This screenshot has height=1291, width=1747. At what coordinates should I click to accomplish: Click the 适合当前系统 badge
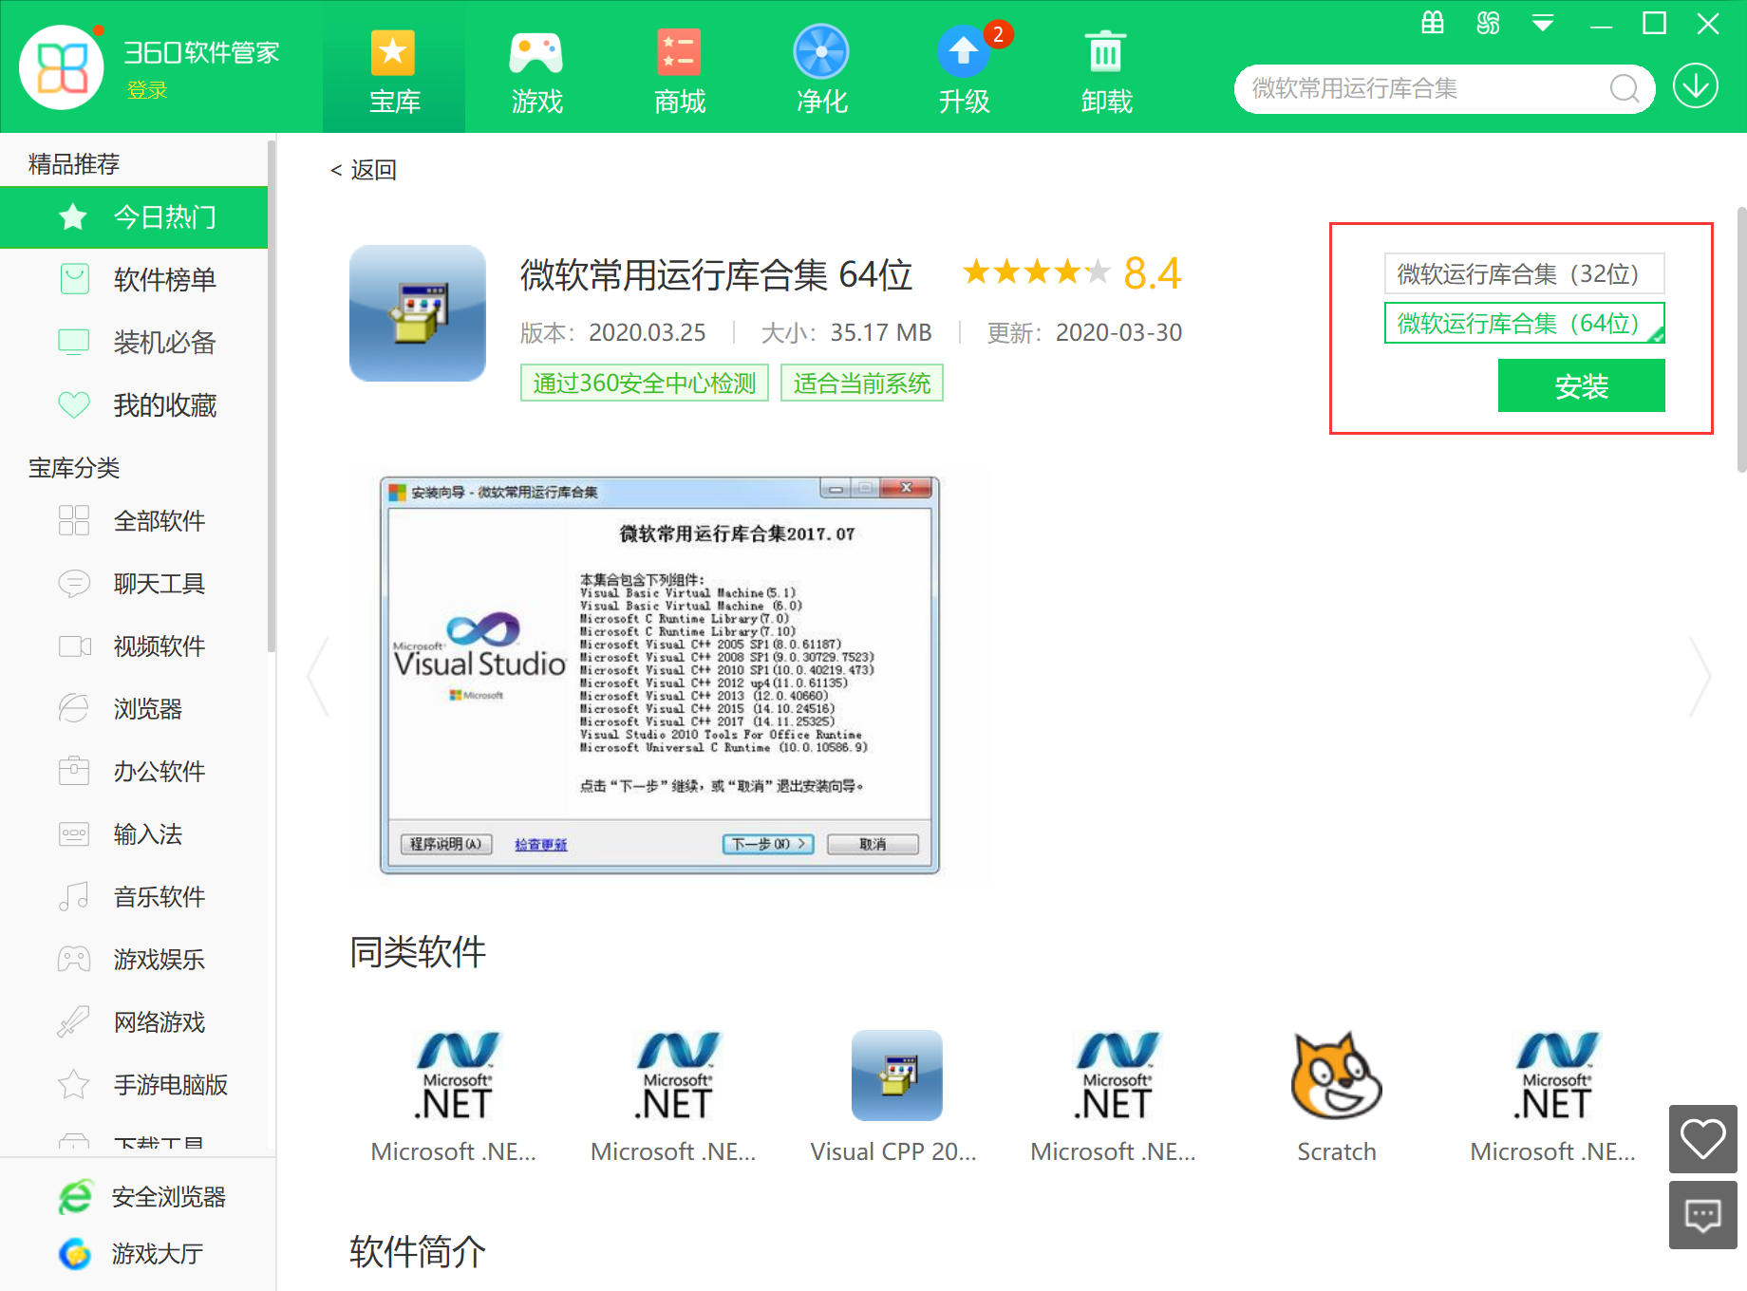[862, 383]
